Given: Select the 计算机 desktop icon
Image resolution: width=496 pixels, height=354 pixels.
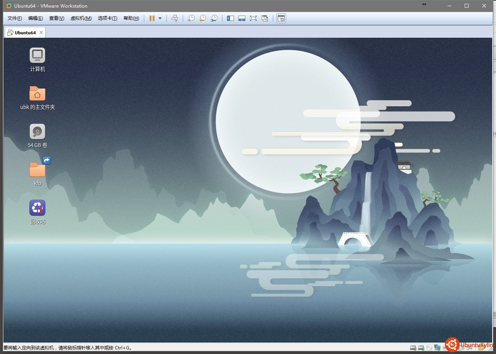Looking at the screenshot, I should [x=37, y=56].
